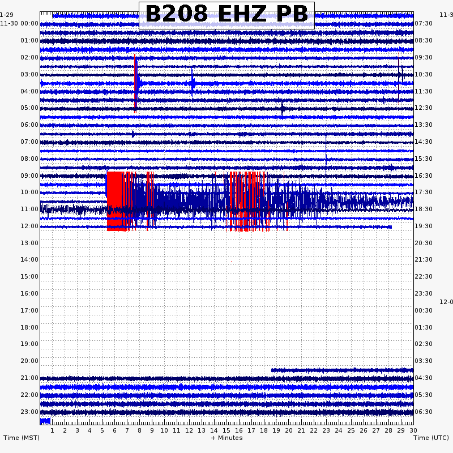This screenshot has height=453, width=453.
Task: Click minute 25 on the bottom axis
Action: click(351, 430)
